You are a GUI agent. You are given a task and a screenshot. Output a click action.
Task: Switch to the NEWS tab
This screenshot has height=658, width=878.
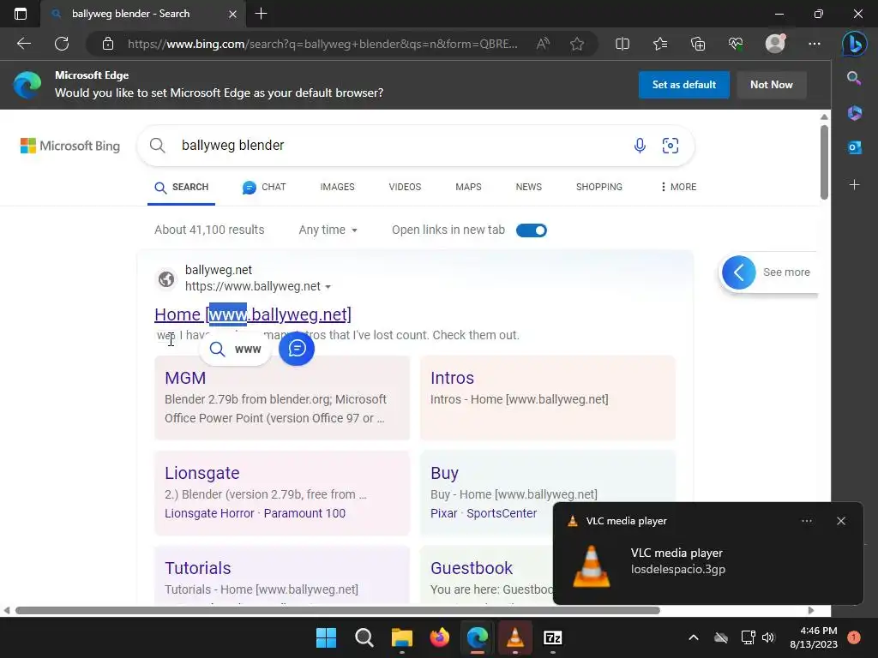click(x=528, y=187)
